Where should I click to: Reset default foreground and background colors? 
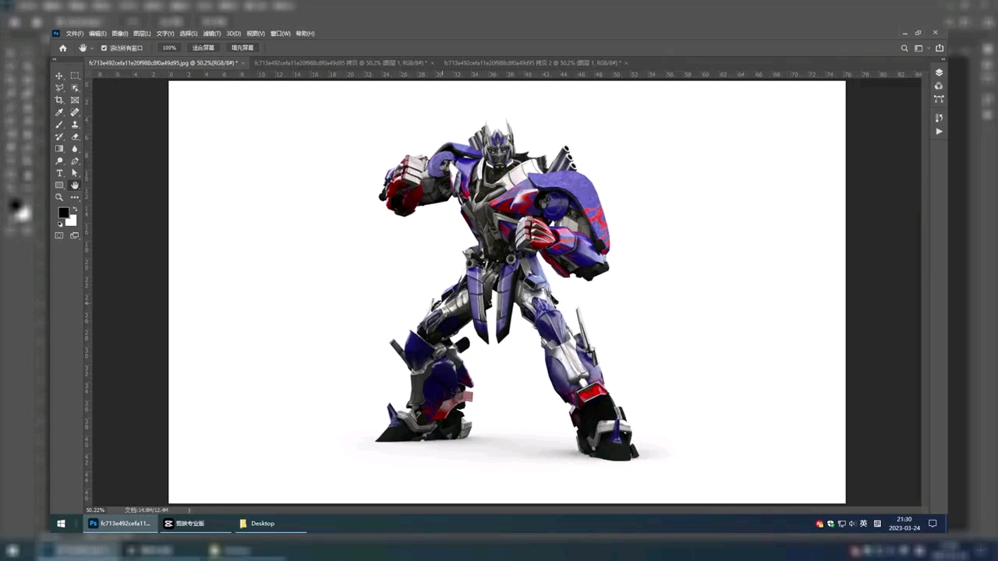pyautogui.click(x=60, y=224)
